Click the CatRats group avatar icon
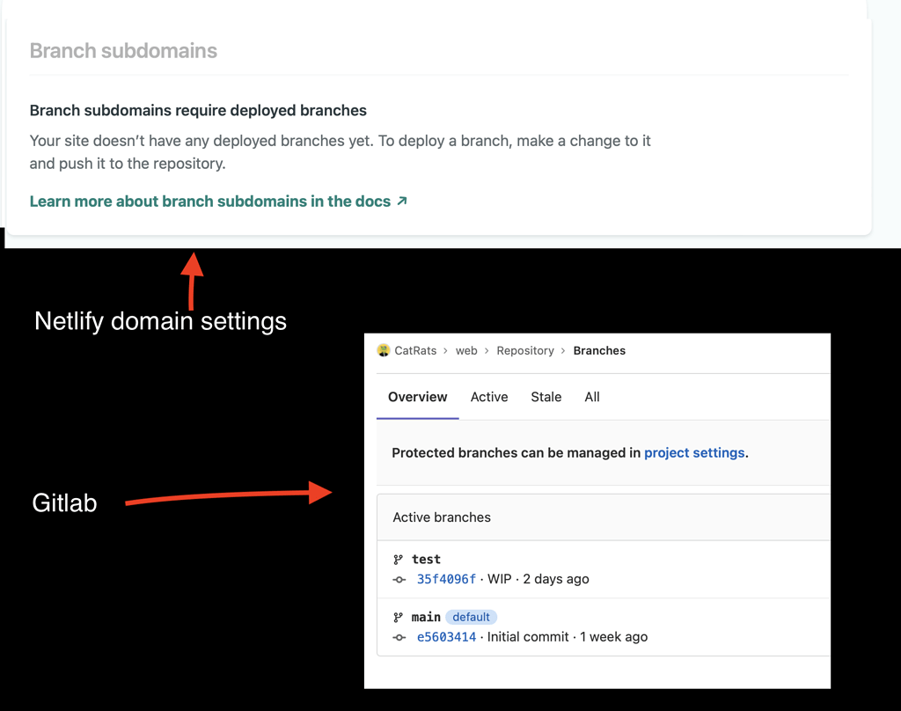The image size is (901, 711). [384, 350]
